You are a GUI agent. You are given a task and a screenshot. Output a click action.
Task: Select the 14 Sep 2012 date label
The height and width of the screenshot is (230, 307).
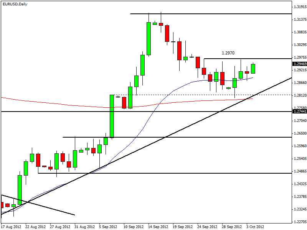point(158,227)
